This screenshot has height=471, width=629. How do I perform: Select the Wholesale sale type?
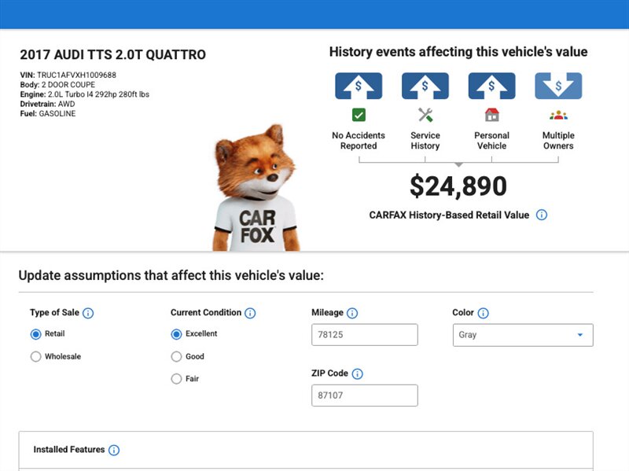[x=35, y=357]
